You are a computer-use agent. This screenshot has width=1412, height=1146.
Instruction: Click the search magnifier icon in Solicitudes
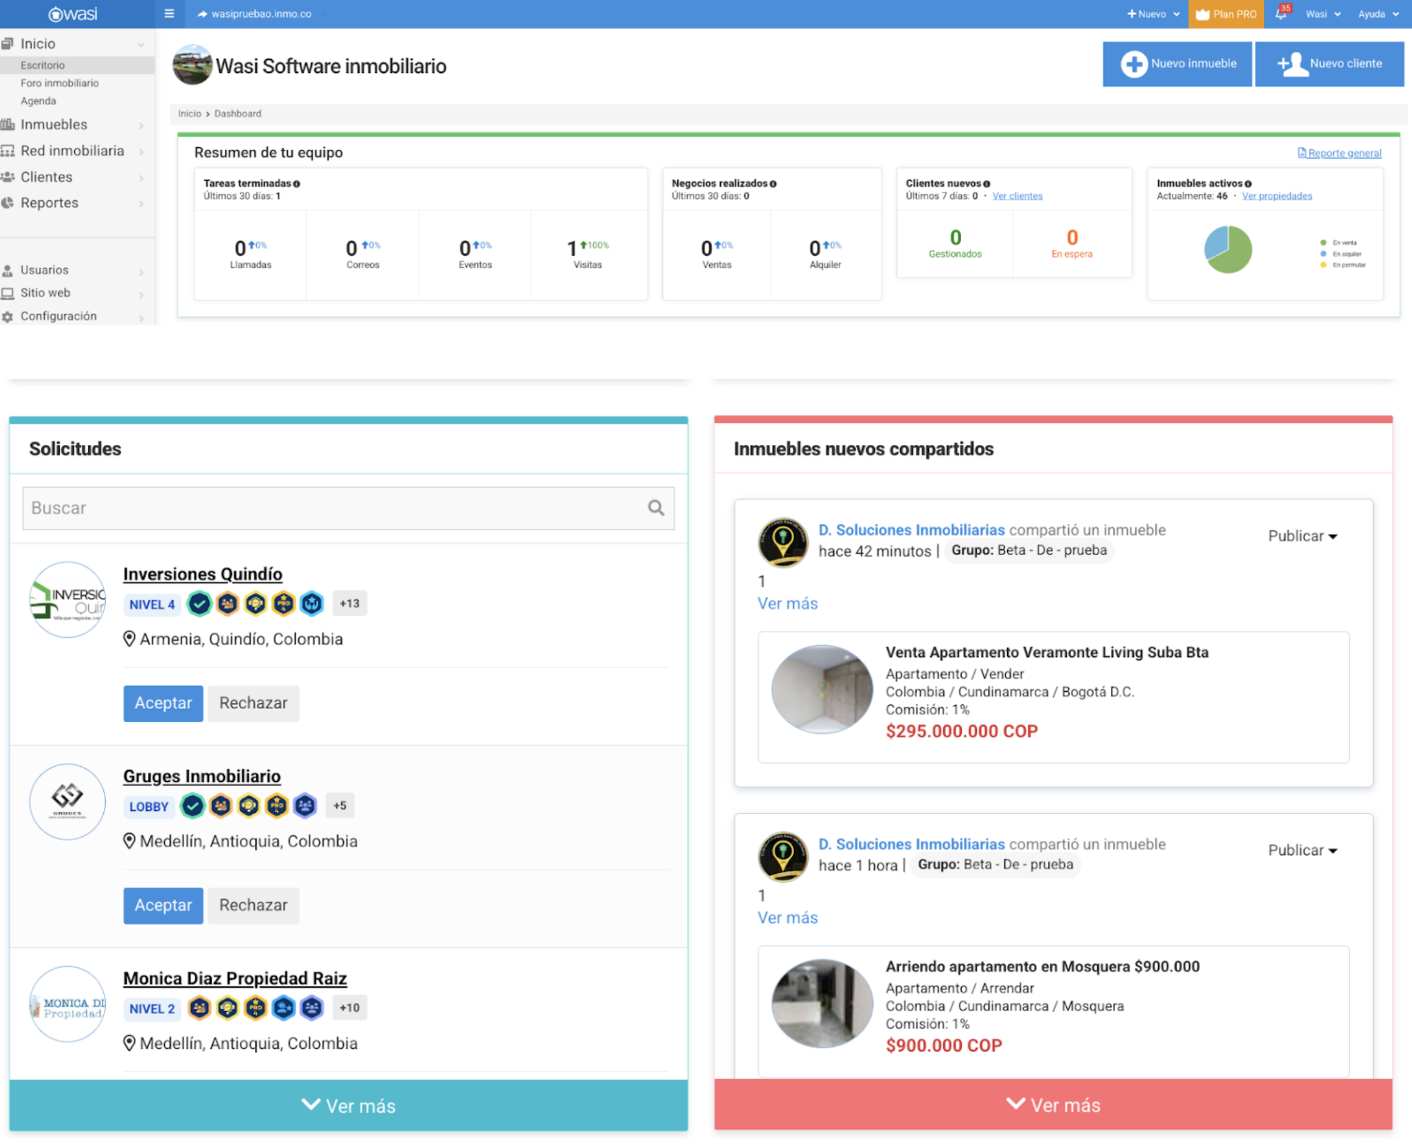pyautogui.click(x=655, y=508)
